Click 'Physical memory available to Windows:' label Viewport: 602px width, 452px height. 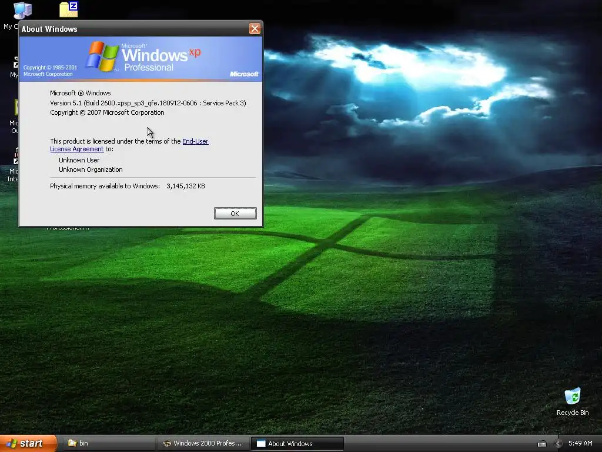[x=105, y=186]
